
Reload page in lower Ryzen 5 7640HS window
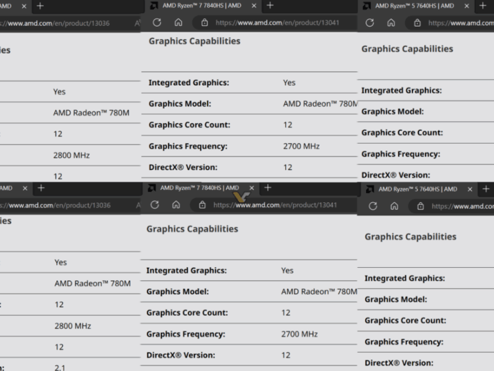point(373,206)
